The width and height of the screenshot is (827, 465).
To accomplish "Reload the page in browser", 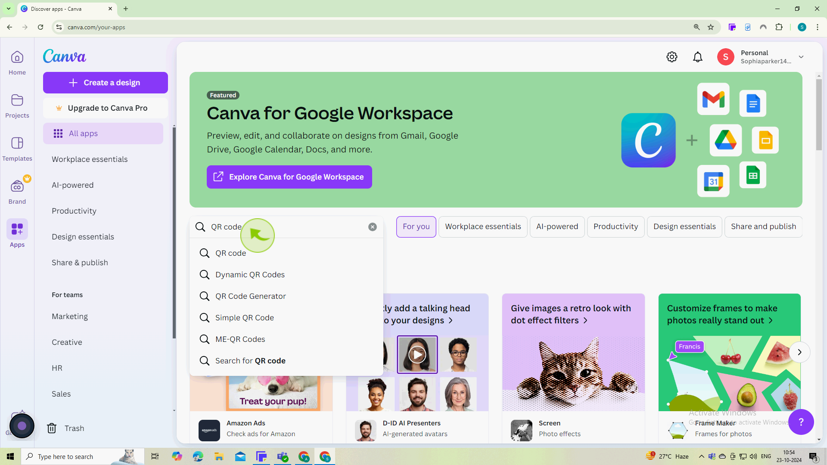I will [x=40, y=27].
